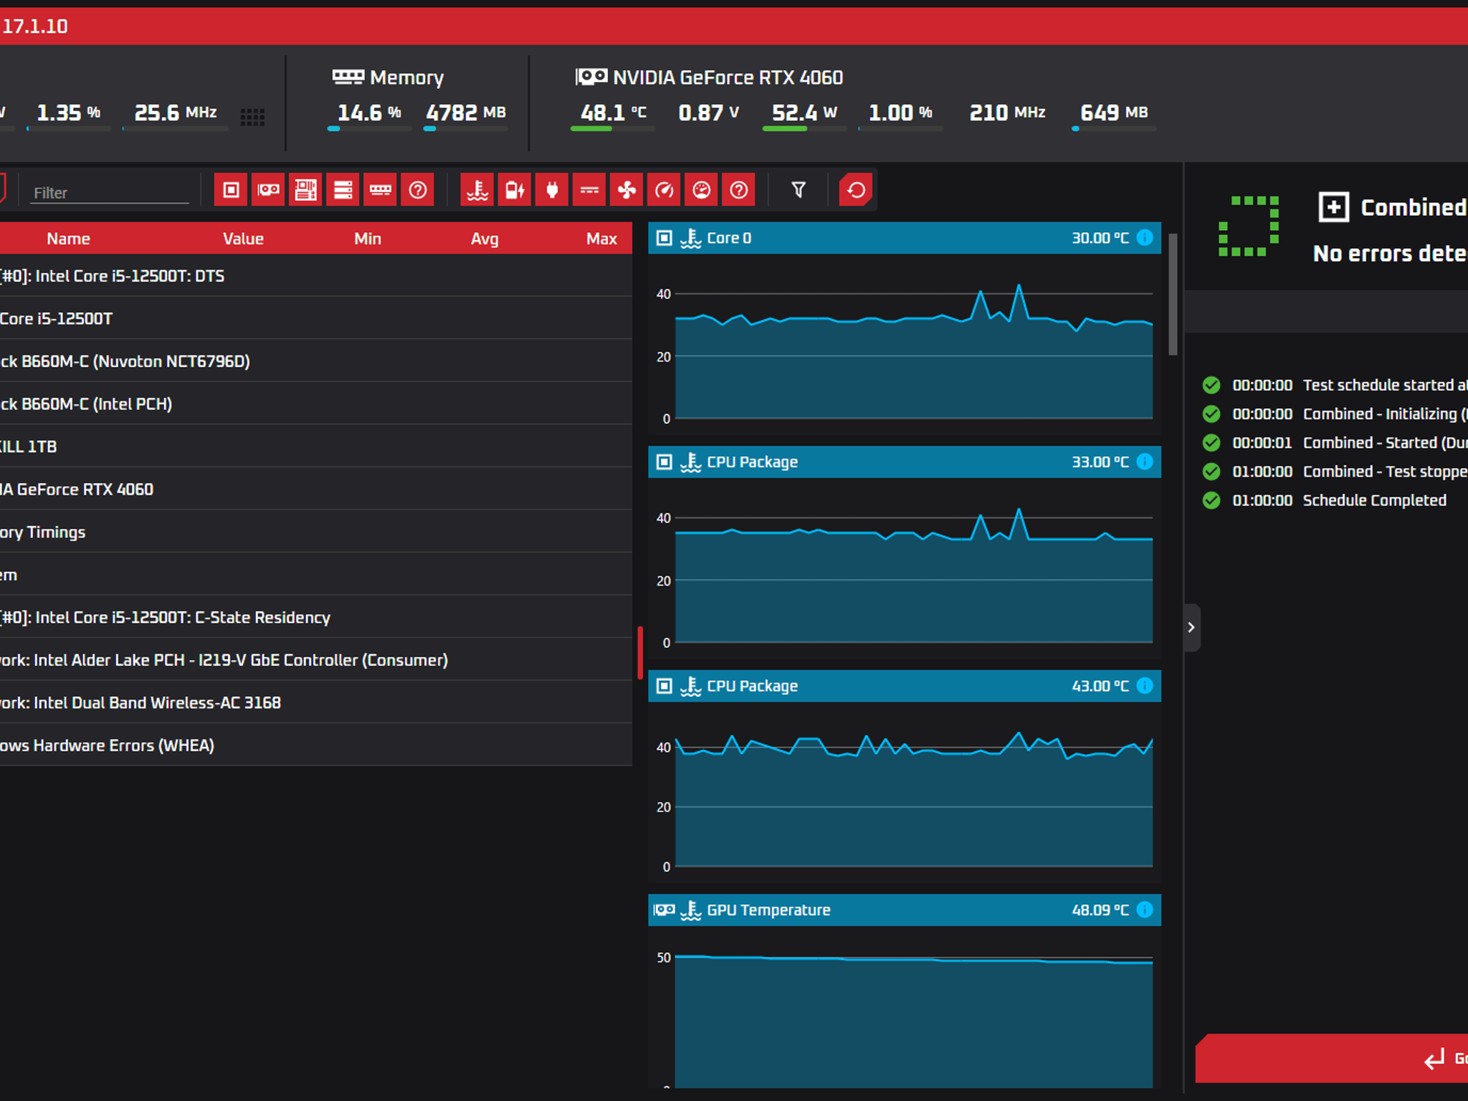Open info for GPU Temperature graph
1468x1101 pixels.
(1145, 910)
